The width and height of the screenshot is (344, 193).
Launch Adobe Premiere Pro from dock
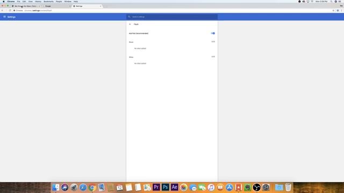tap(156, 187)
